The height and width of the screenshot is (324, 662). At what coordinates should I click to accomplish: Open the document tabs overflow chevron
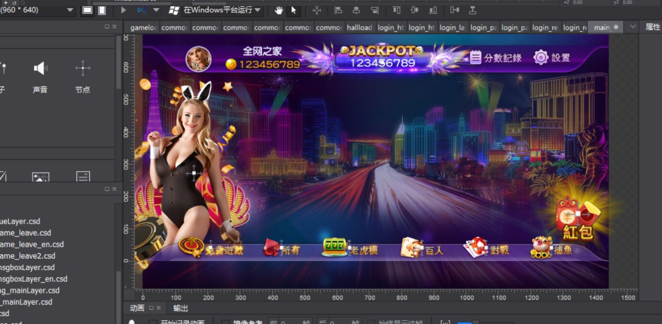633,27
